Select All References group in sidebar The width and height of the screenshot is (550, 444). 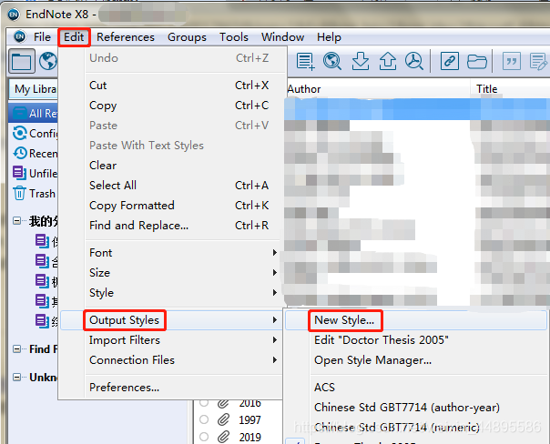coord(34,113)
